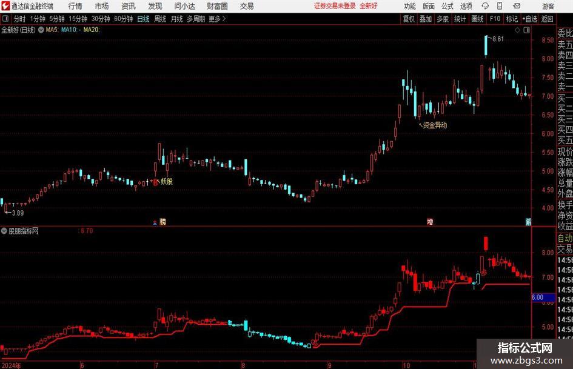573x369 pixels.
Task: Click the red B marker near 妖股
Action: pos(155,182)
